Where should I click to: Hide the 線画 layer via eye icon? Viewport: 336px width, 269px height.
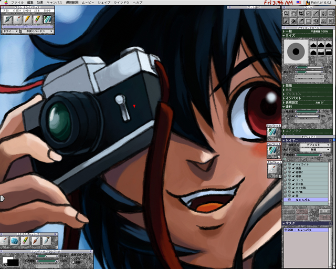pos(289,168)
